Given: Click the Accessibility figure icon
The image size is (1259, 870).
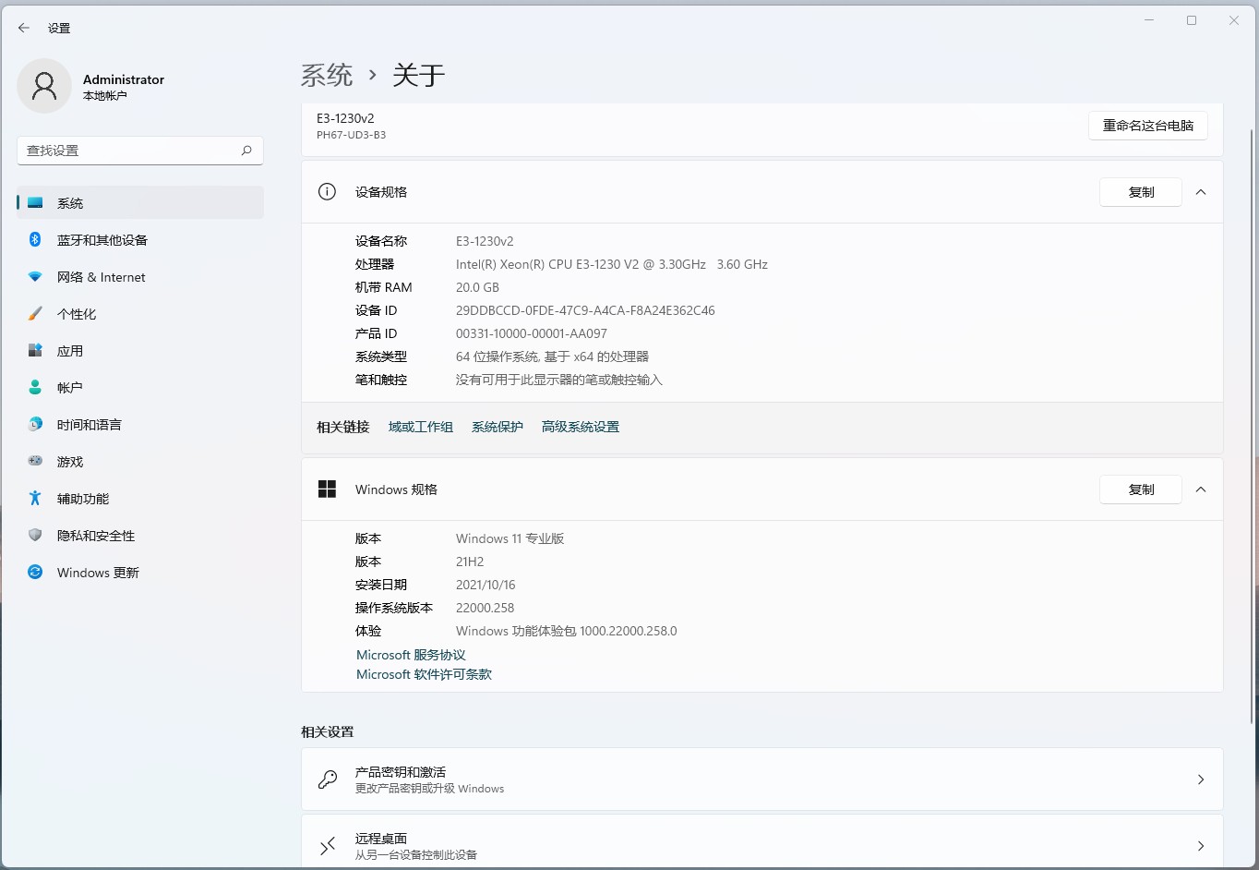Looking at the screenshot, I should click(x=35, y=498).
